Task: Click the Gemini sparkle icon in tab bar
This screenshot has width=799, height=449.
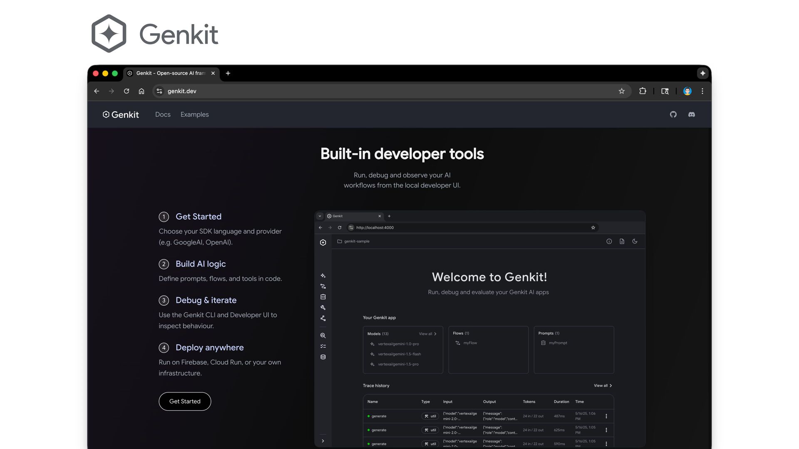Action: [702, 73]
